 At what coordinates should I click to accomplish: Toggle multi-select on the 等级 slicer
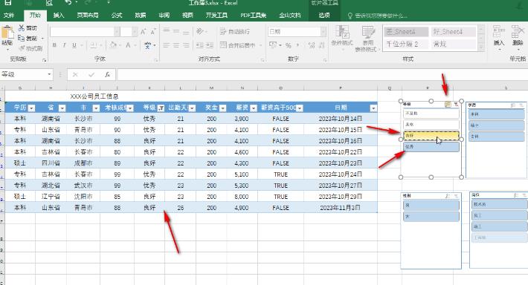[x=448, y=105]
